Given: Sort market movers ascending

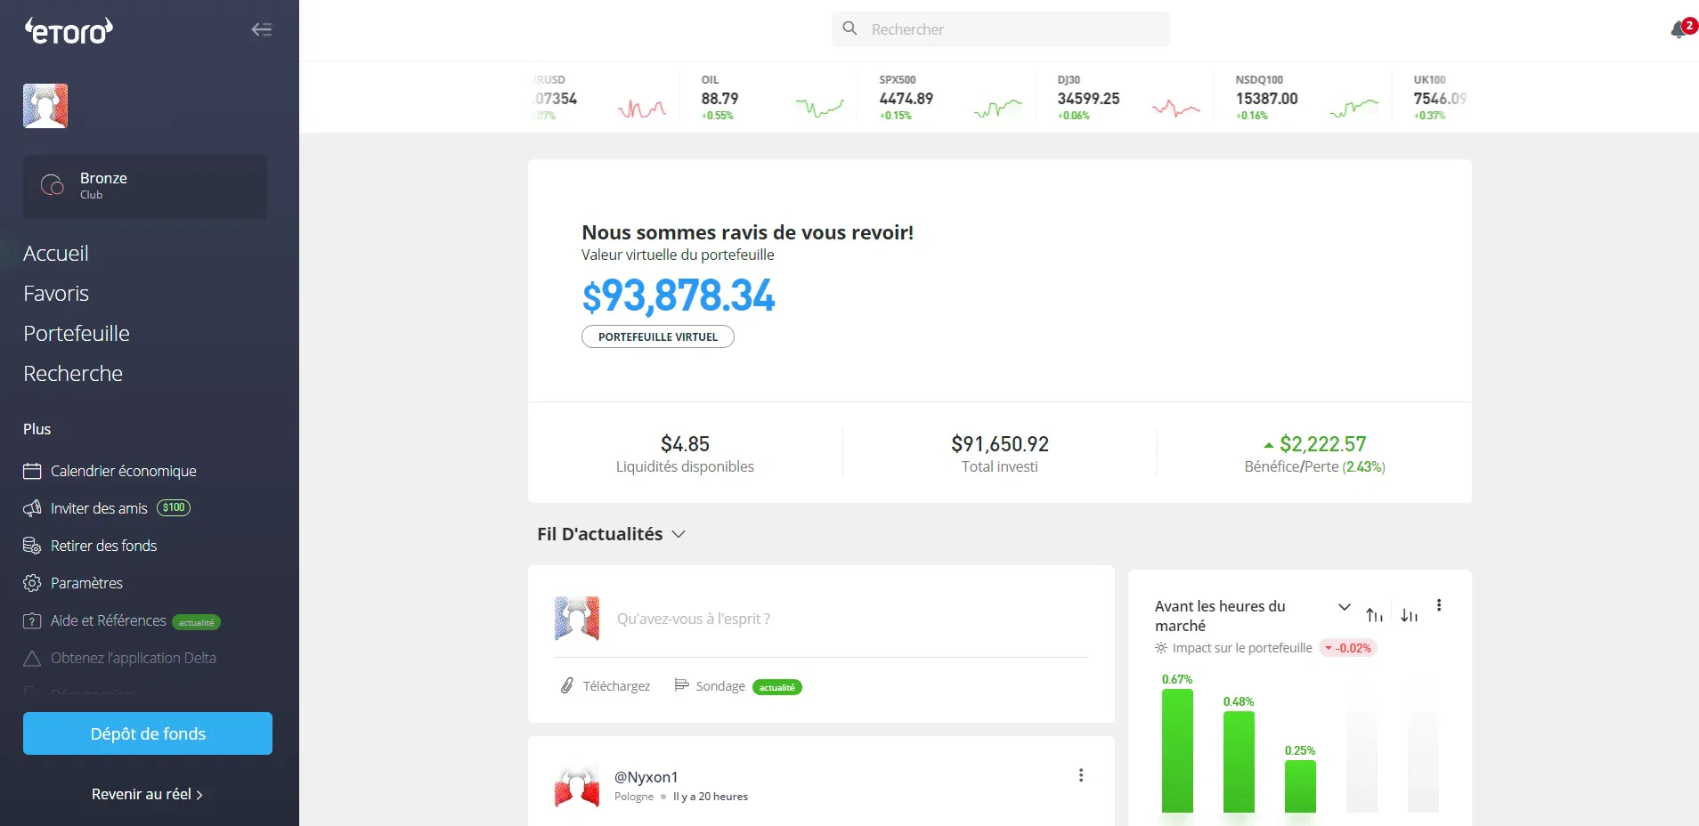Looking at the screenshot, I should click(1375, 615).
